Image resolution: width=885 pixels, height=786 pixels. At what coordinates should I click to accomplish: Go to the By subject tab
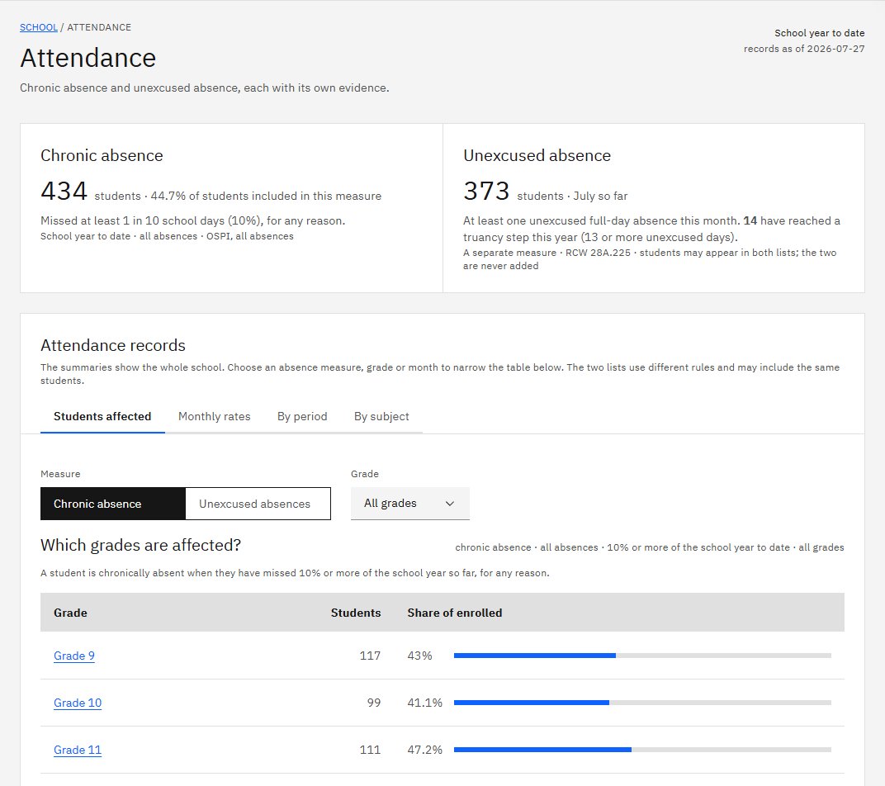coord(381,416)
